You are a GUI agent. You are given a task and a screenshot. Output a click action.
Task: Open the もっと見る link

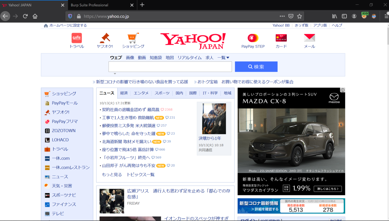pos(112,175)
